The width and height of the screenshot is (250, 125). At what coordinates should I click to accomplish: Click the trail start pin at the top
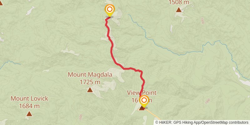tap(110, 10)
